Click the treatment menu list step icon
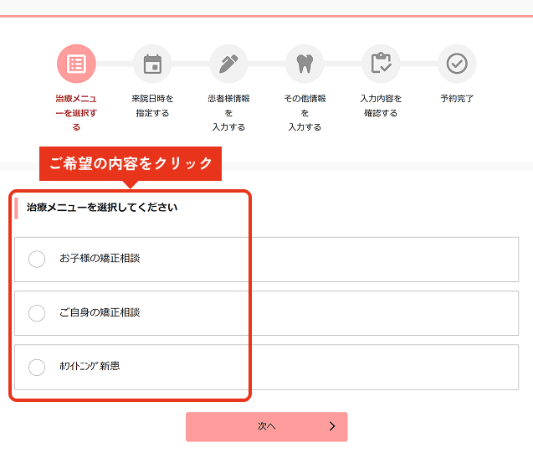The image size is (533, 458). click(x=76, y=64)
